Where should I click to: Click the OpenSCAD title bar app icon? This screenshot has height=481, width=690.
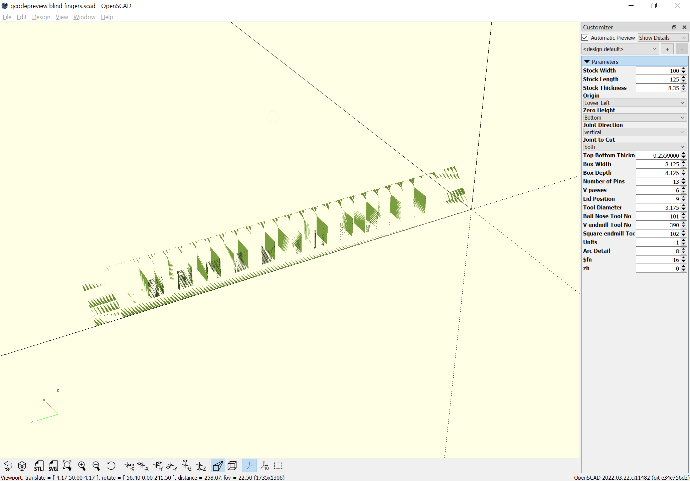tap(5, 6)
